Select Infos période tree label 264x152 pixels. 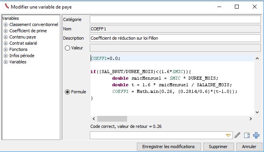point(22,56)
